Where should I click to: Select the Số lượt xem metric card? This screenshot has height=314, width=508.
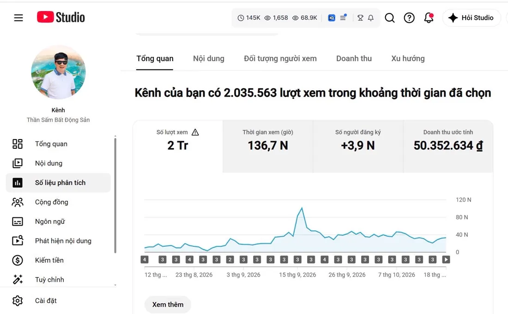[x=178, y=146]
